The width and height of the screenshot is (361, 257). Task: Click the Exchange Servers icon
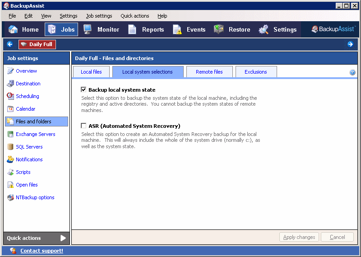pyautogui.click(x=10, y=134)
